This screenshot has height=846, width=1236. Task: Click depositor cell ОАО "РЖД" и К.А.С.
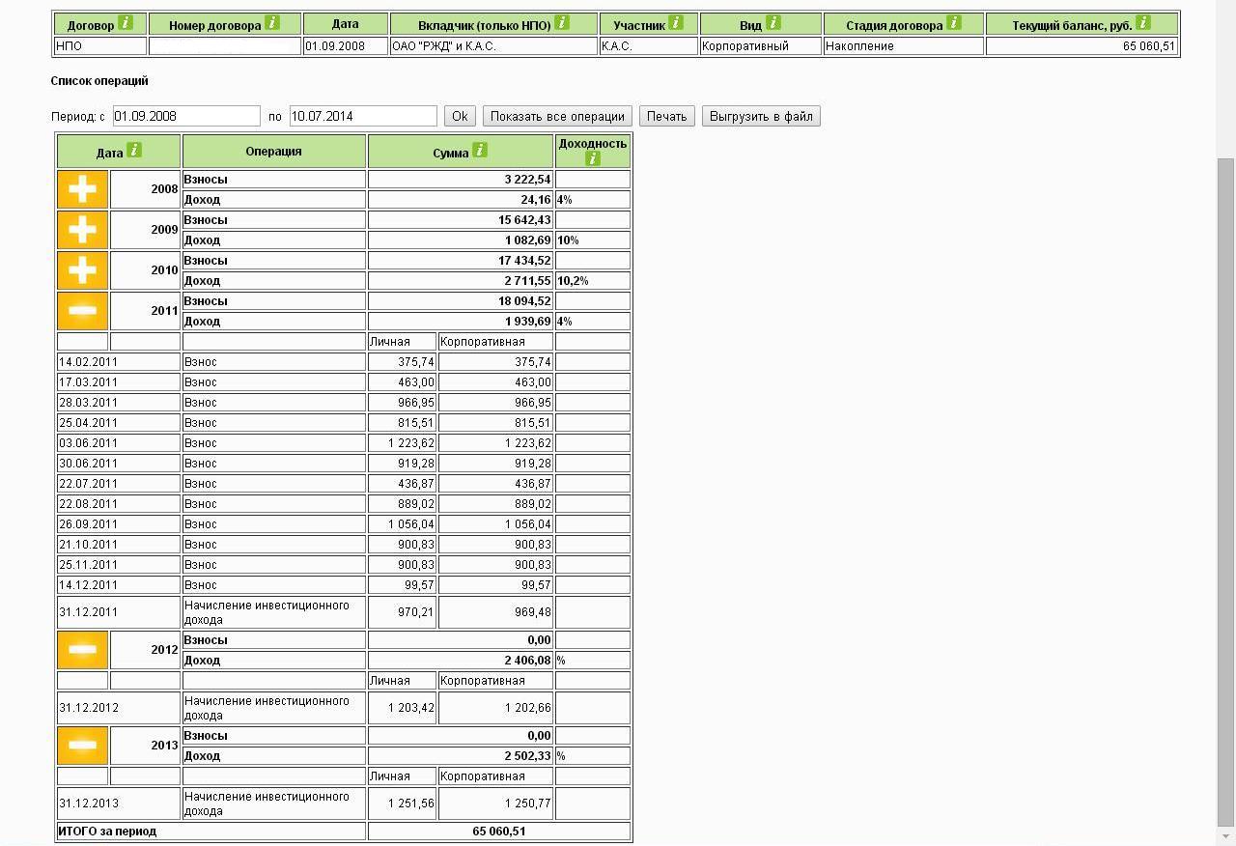(x=493, y=46)
